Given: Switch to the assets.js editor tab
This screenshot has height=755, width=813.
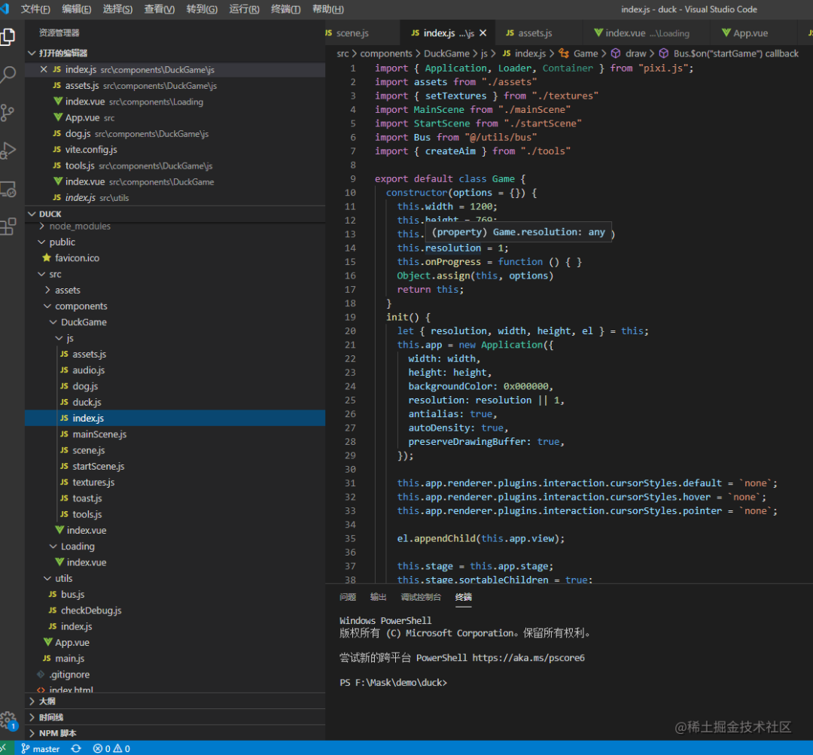Looking at the screenshot, I should [x=534, y=33].
